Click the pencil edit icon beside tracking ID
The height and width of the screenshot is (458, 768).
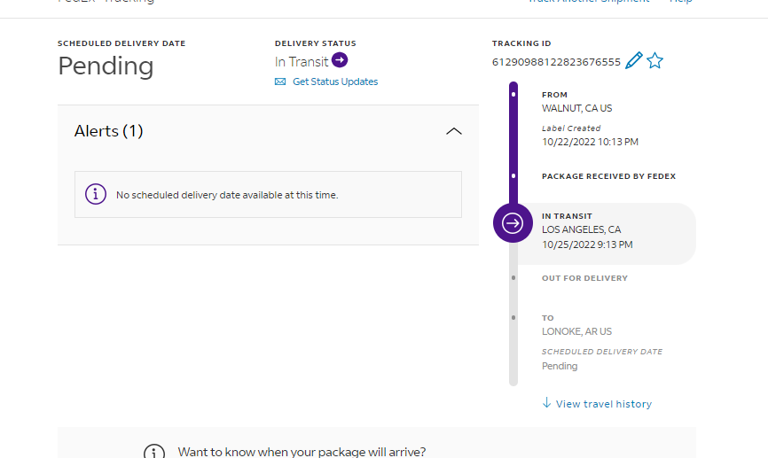coord(633,61)
